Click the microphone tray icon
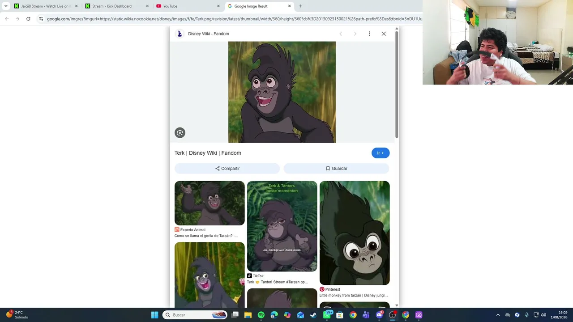 (526, 315)
